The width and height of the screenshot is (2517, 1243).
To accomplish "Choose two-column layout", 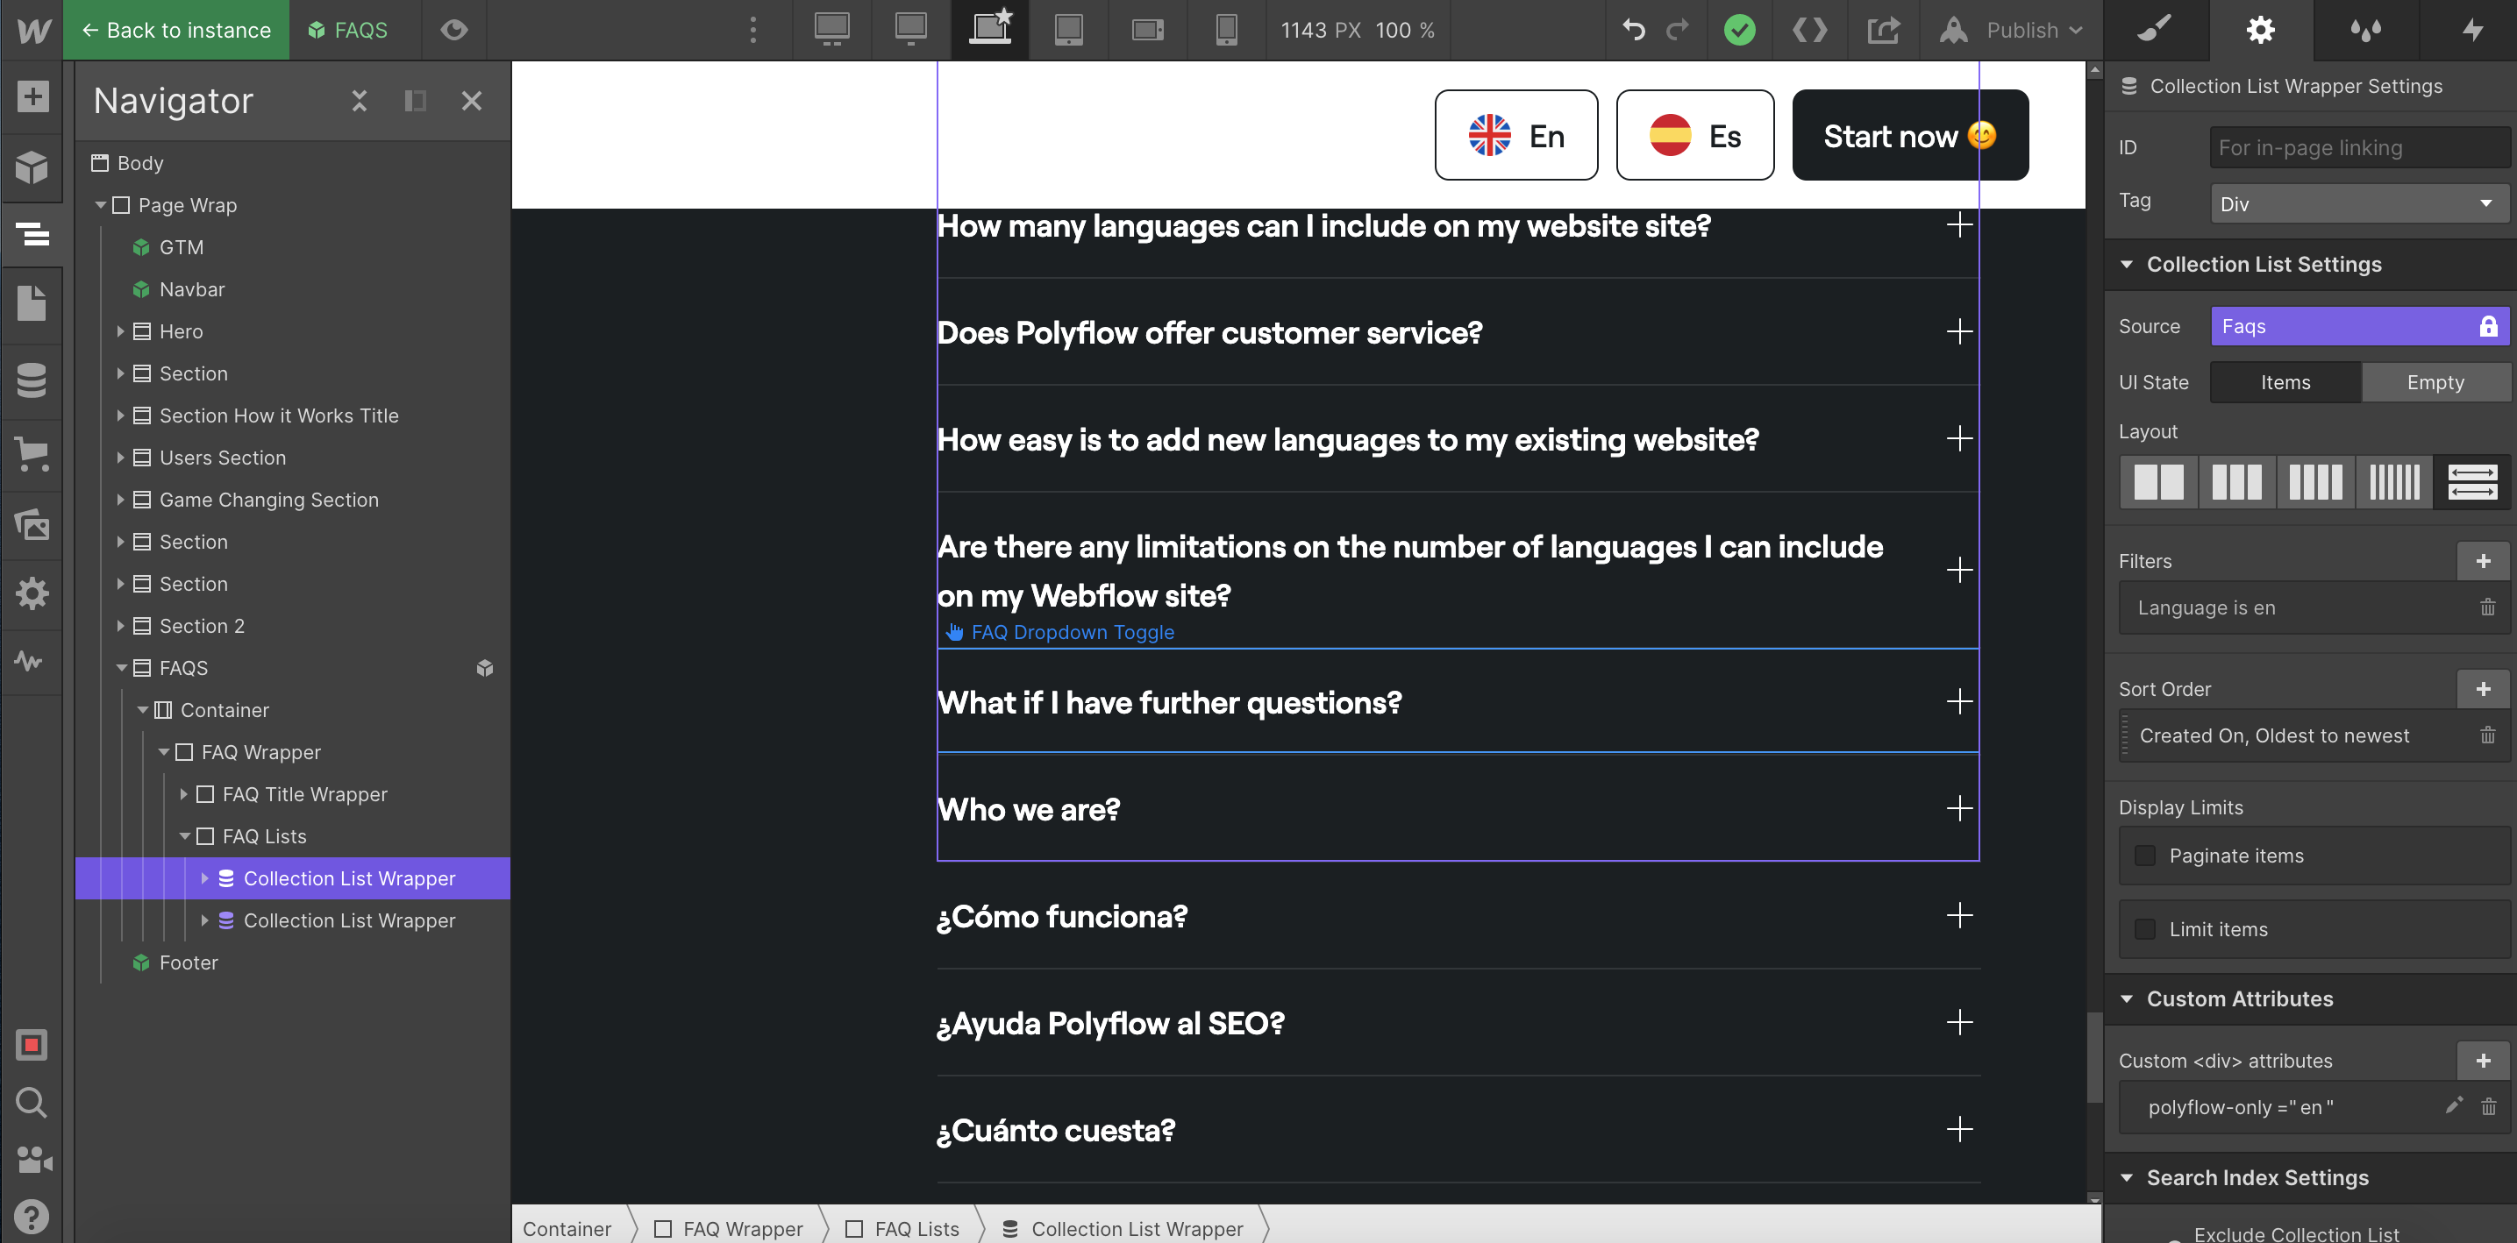I will pos(2158,481).
